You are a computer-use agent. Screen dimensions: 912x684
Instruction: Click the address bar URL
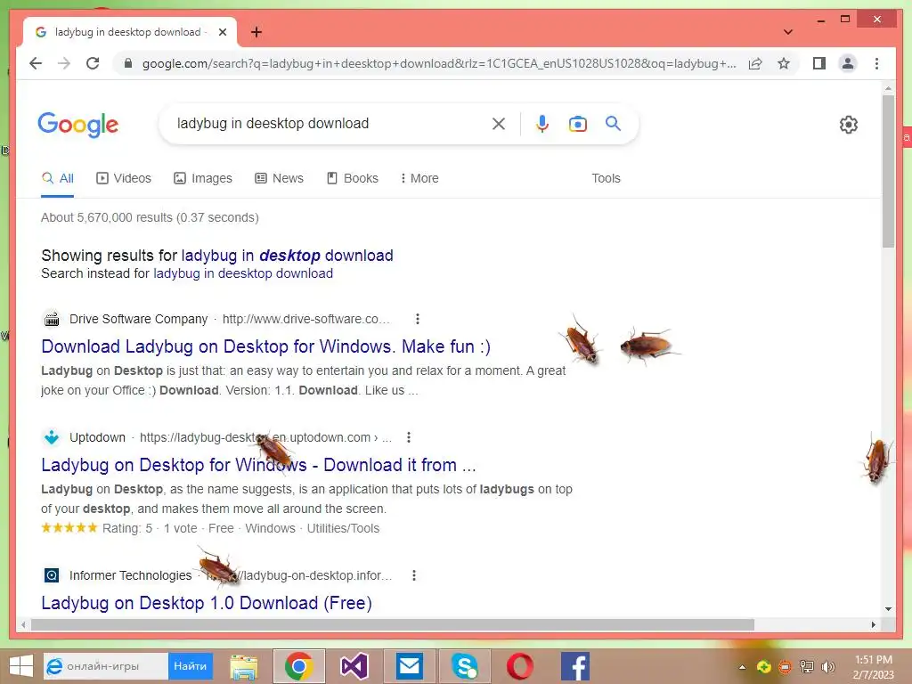pyautogui.click(x=439, y=63)
